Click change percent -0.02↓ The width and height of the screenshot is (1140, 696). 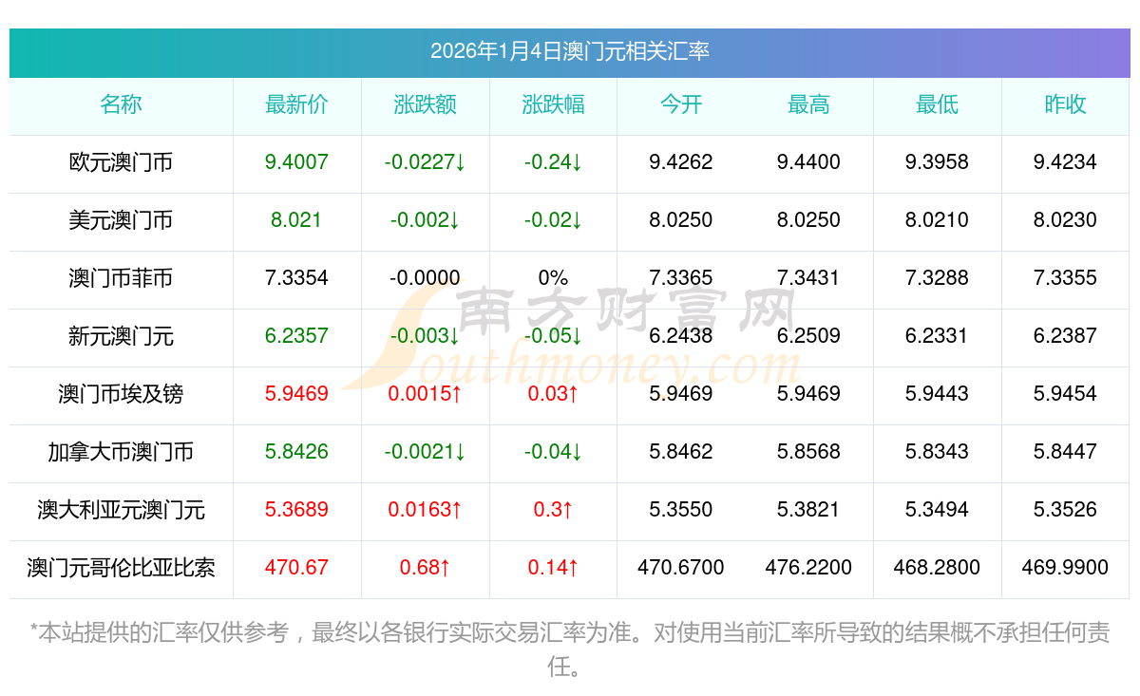click(553, 220)
